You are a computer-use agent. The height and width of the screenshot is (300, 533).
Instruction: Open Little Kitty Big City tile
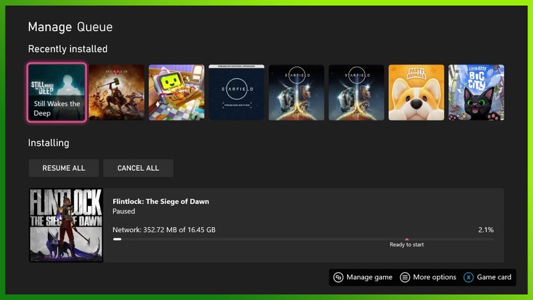(x=476, y=93)
